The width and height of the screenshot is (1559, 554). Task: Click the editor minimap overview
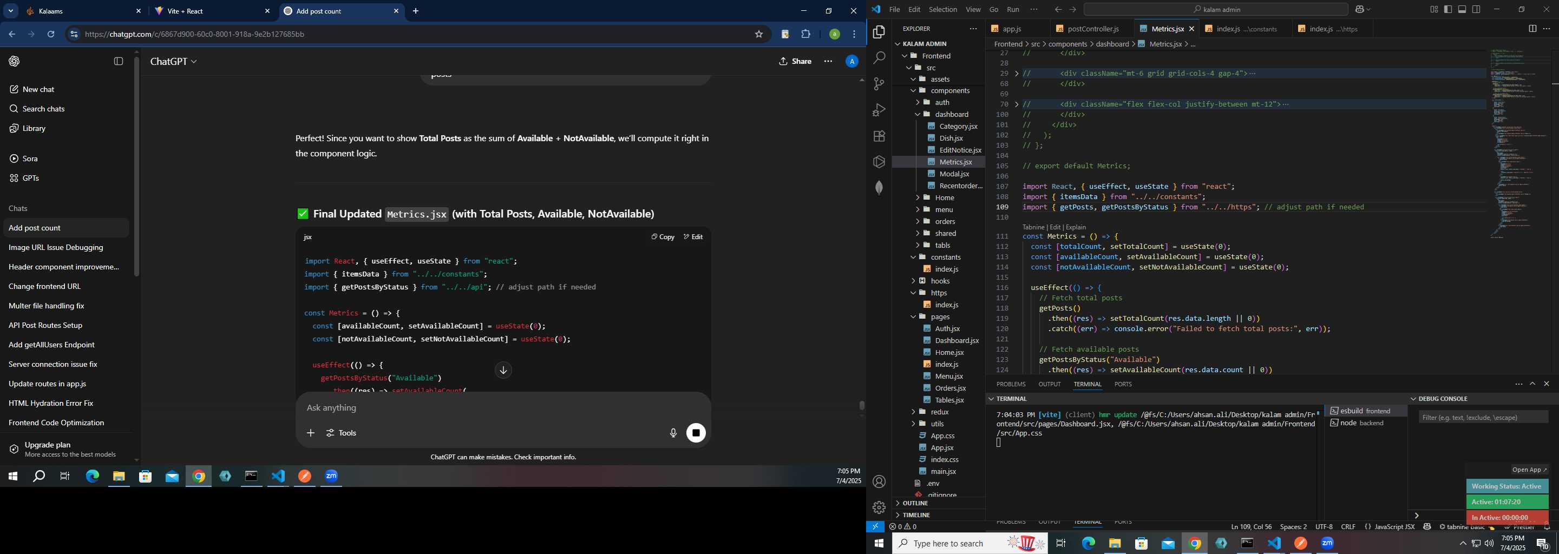coord(1521,144)
